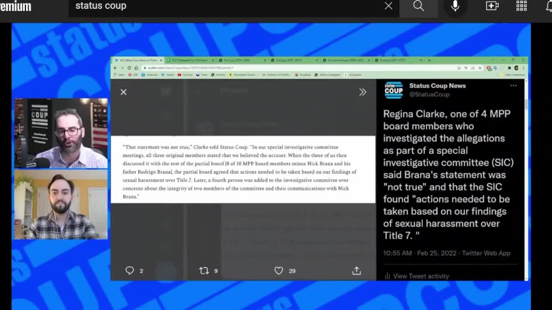The width and height of the screenshot is (552, 310).
Task: Click the browser home icon
Action: click(136, 68)
